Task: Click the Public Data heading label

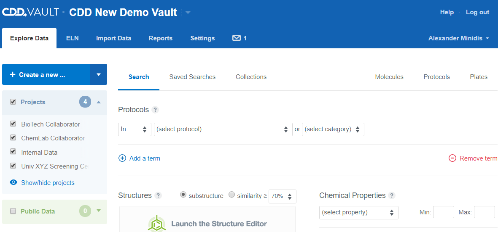Action: [38, 211]
